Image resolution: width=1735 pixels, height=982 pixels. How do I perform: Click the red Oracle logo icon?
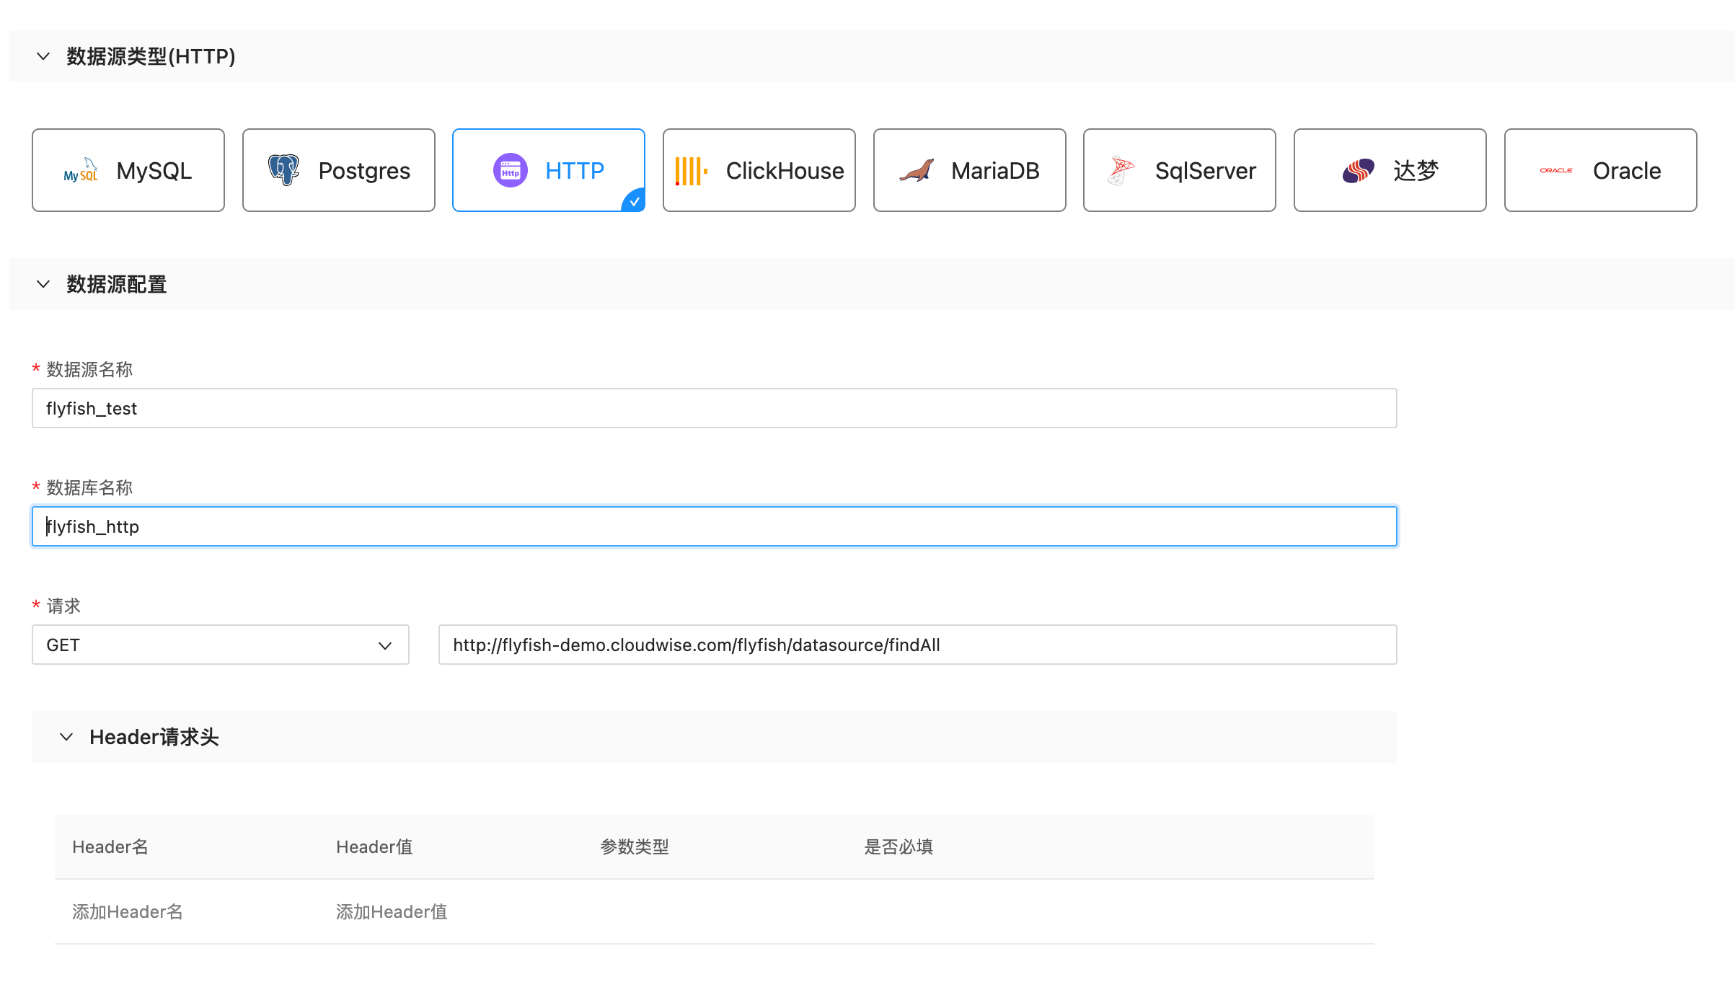pyautogui.click(x=1556, y=171)
